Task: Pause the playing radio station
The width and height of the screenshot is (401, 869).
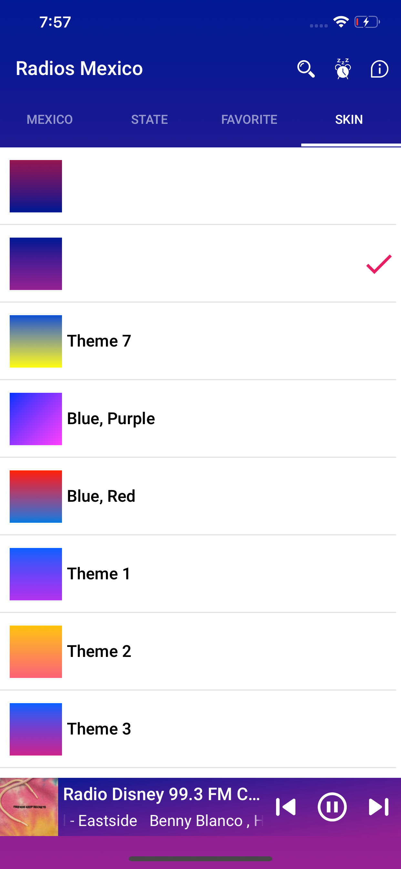Action: coord(332,807)
